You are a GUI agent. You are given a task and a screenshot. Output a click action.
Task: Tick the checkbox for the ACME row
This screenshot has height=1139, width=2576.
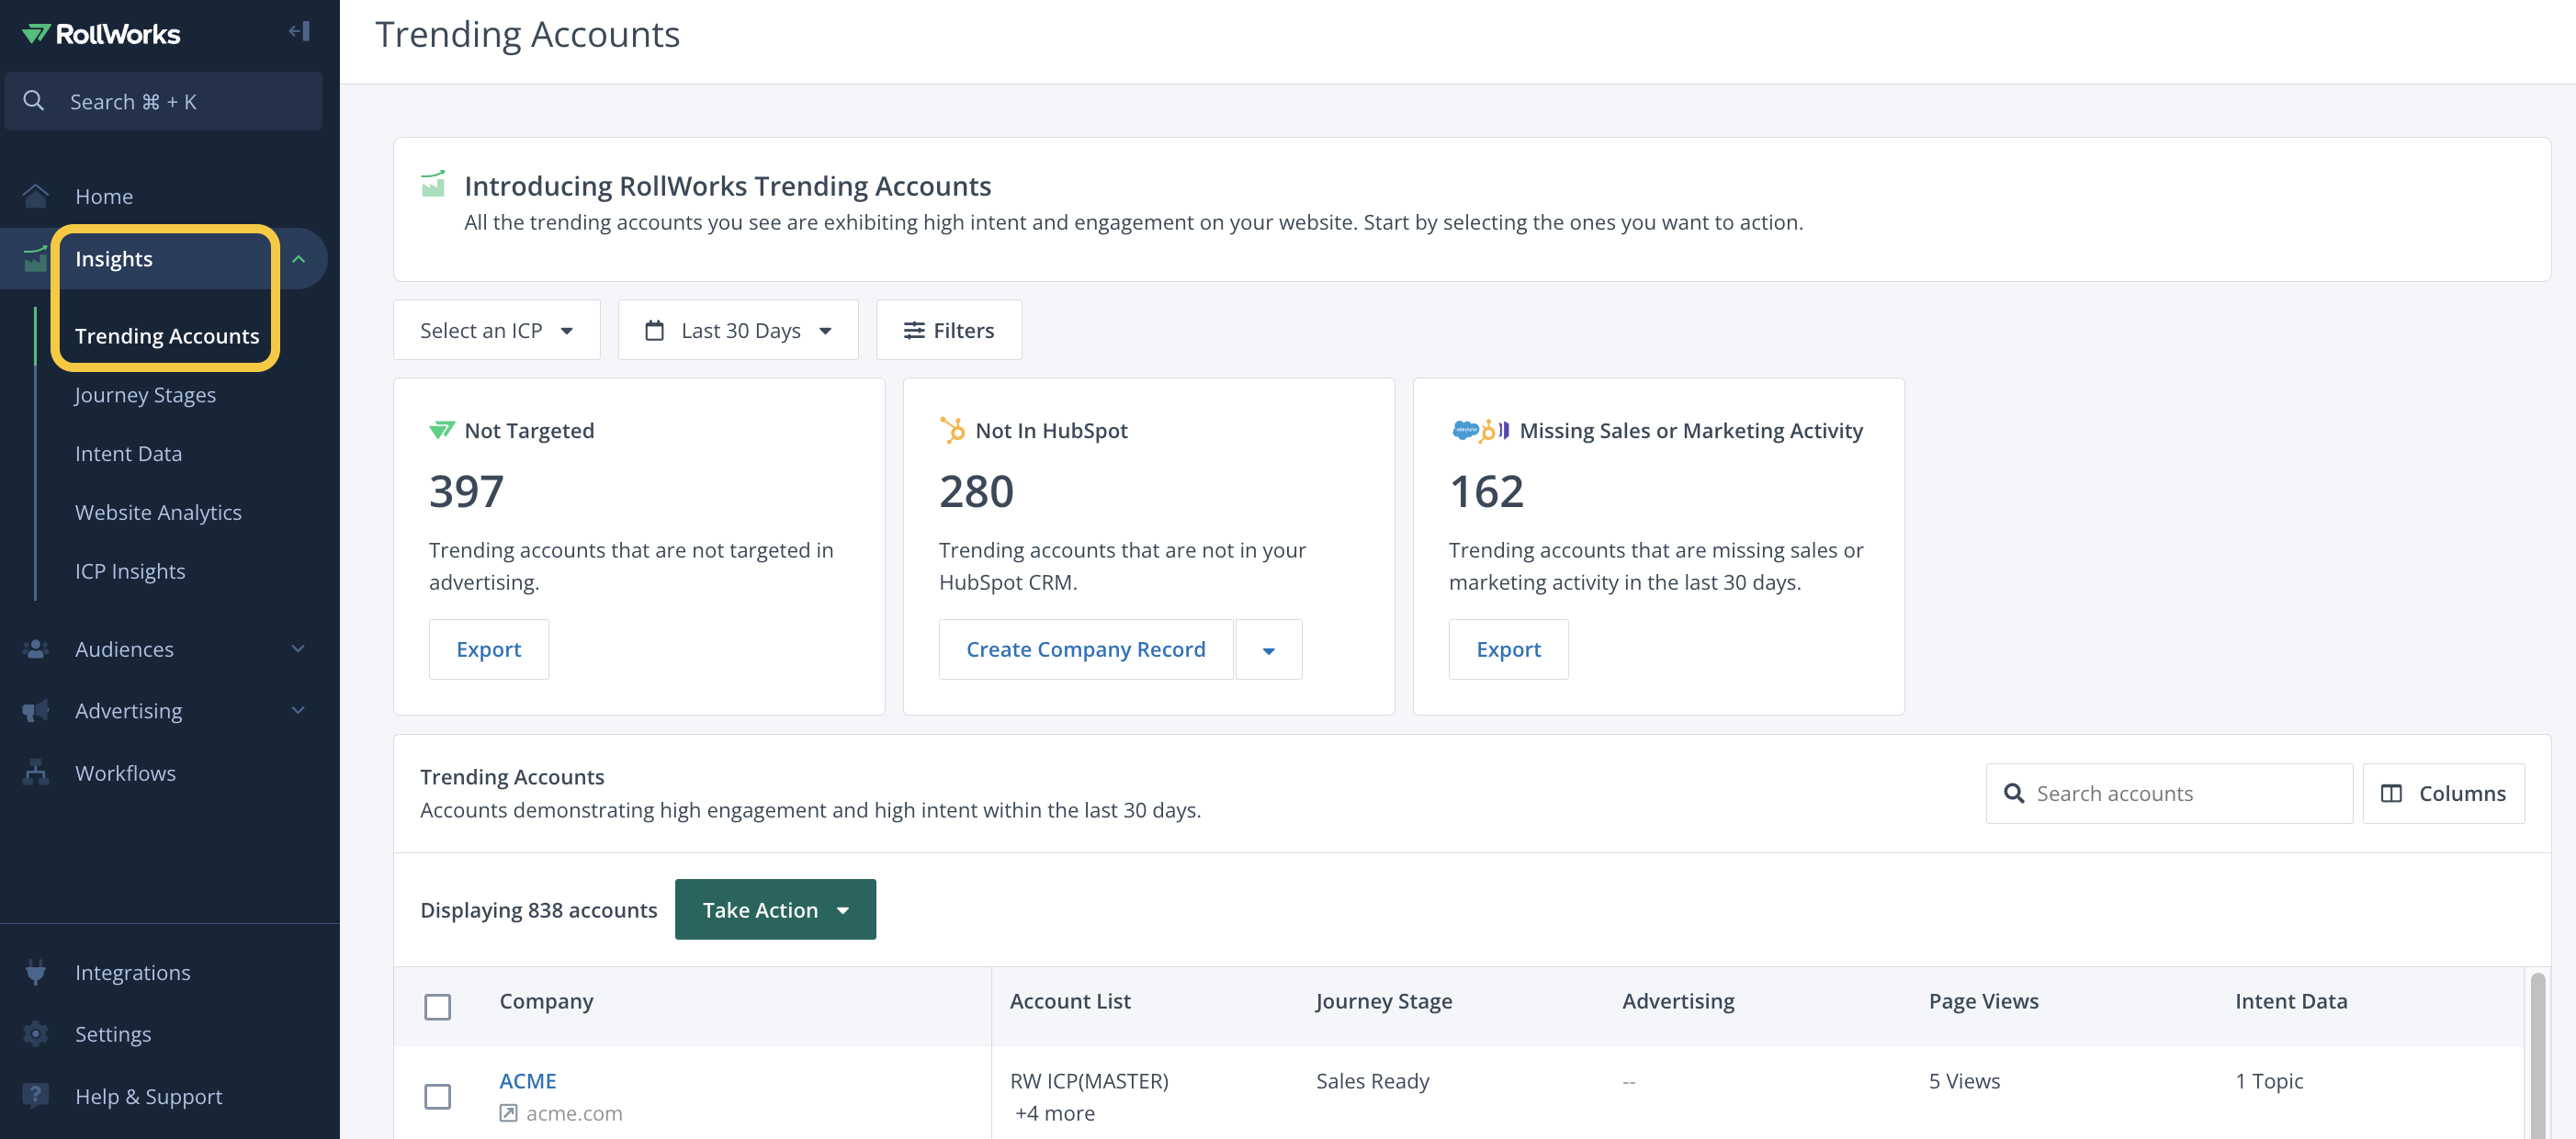(x=437, y=1096)
